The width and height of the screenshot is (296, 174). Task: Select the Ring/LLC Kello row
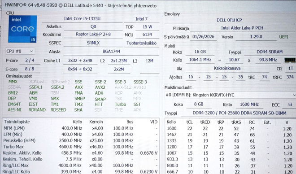[81, 172]
